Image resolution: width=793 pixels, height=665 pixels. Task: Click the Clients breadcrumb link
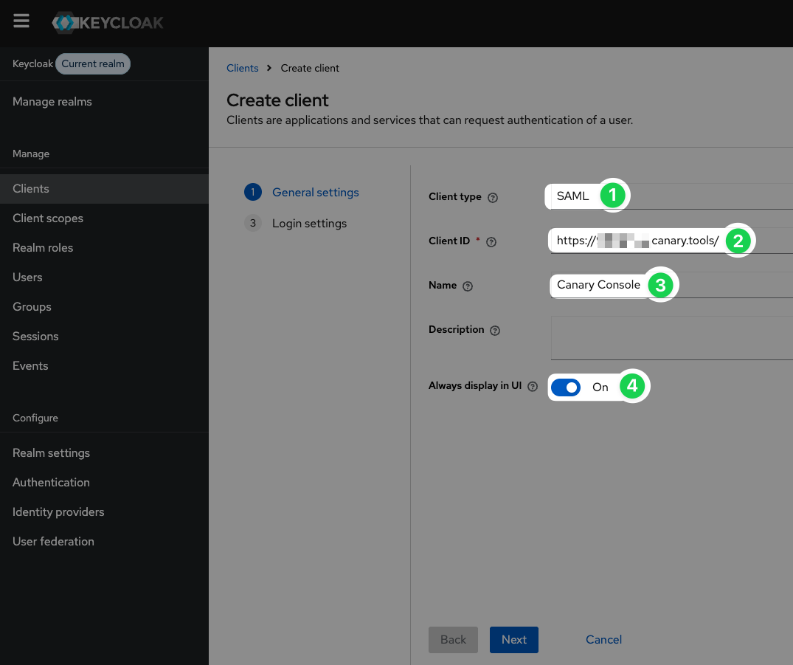(242, 69)
